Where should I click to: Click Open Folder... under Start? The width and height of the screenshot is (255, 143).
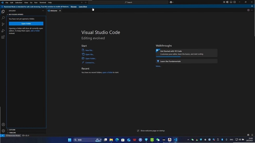point(91,58)
